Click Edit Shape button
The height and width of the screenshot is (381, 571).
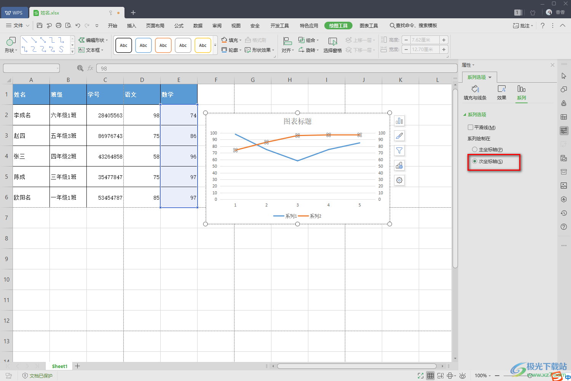[x=93, y=40]
